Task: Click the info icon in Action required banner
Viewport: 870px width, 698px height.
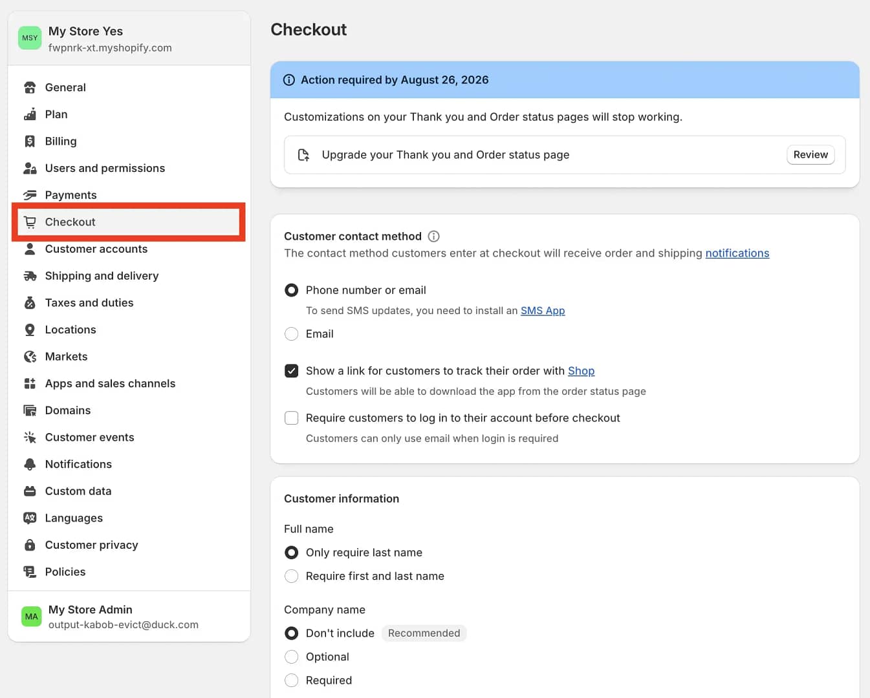Action: pos(289,80)
